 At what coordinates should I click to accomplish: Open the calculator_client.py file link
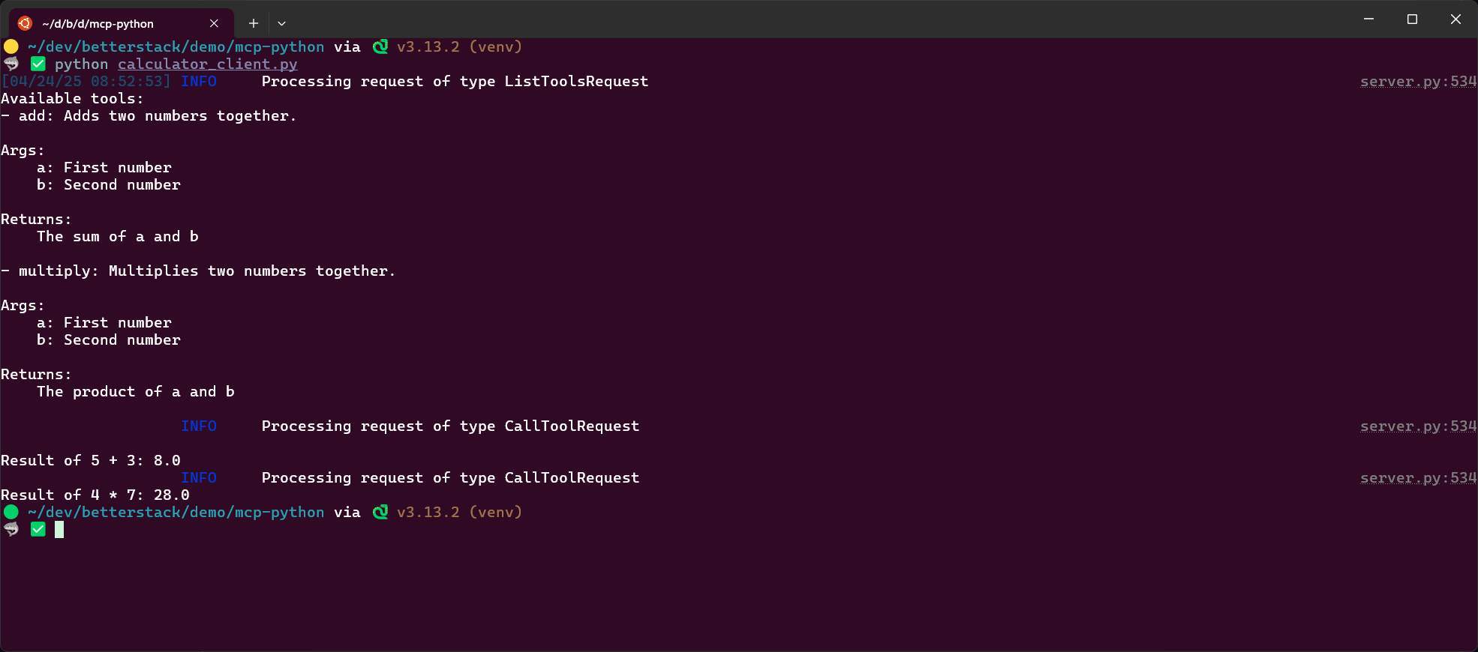pyautogui.click(x=207, y=64)
